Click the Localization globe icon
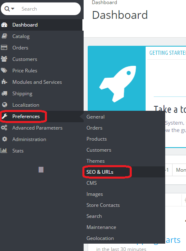Screen dimensions: 186x251 [x=4, y=105]
